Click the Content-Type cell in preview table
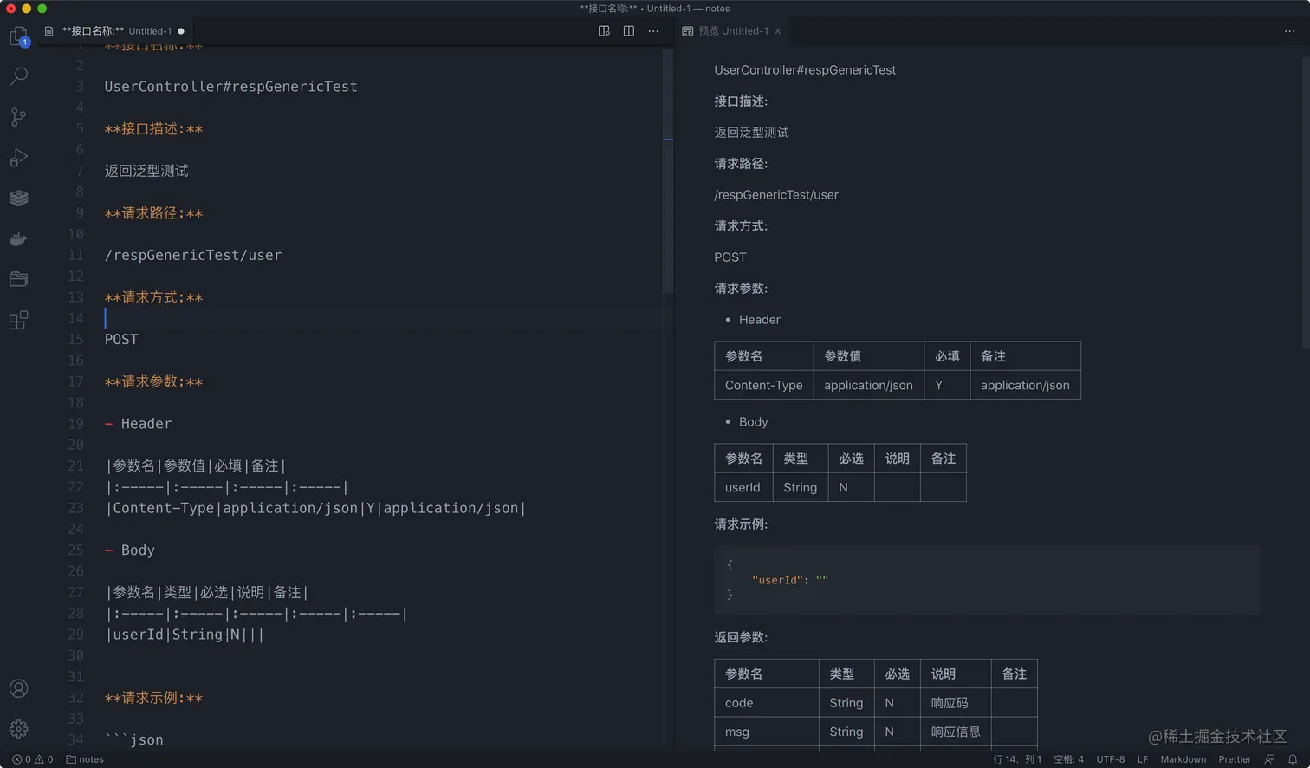 coord(764,385)
